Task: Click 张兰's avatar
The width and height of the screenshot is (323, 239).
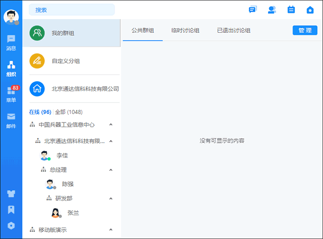Action: pyautogui.click(x=56, y=213)
